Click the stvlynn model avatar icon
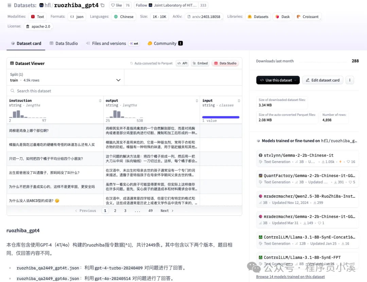This screenshot has height=282, width=367. coord(261,155)
